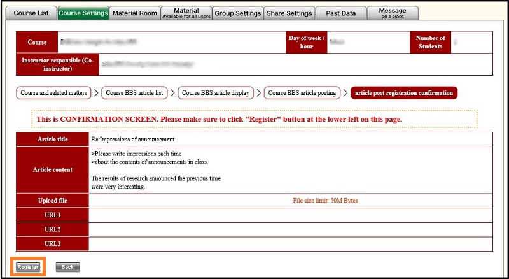The height and width of the screenshot is (279, 509).
Task: Open Material Available for all users tab
Action: pos(186,13)
